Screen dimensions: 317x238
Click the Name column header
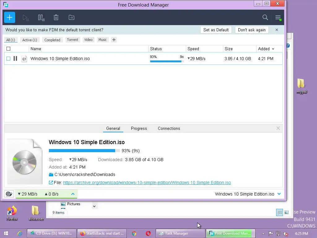click(x=89, y=49)
